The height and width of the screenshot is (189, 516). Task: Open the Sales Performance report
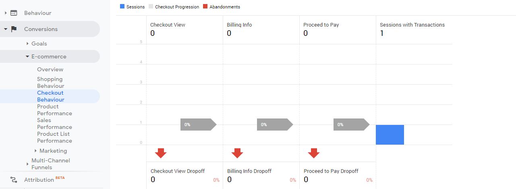click(55, 124)
